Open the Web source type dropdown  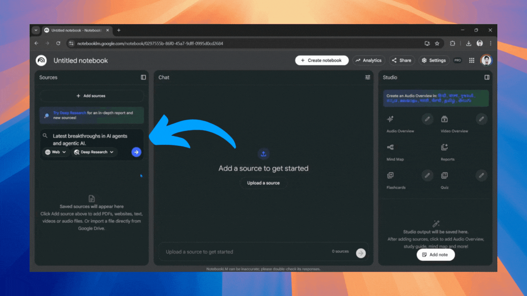coord(55,152)
